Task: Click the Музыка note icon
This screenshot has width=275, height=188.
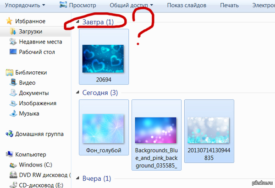Action: click(x=13, y=113)
